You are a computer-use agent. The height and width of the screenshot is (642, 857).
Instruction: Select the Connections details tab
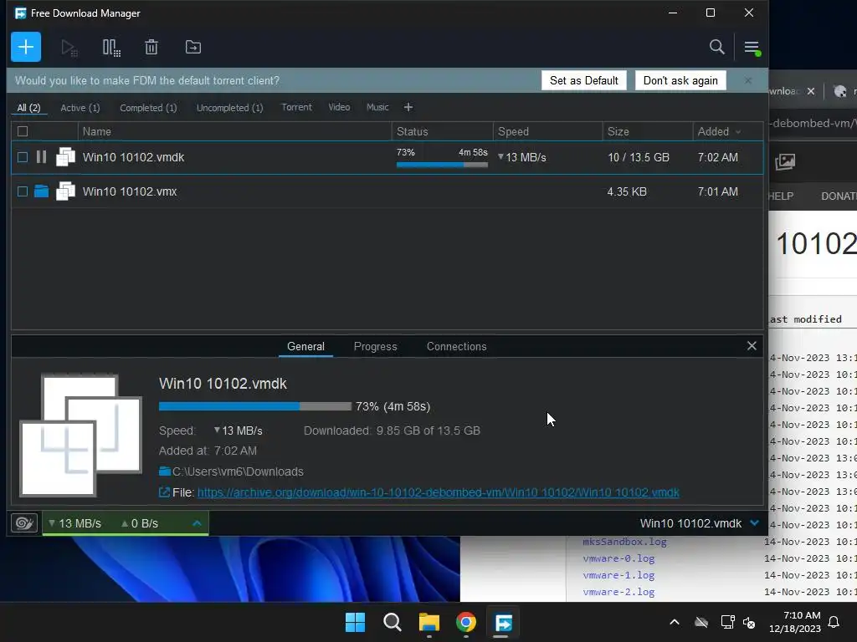pyautogui.click(x=456, y=347)
